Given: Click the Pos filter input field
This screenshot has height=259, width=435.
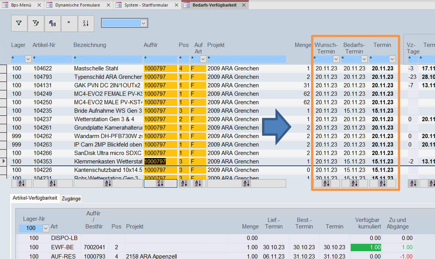Looking at the screenshot, I should pyautogui.click(x=184, y=59).
